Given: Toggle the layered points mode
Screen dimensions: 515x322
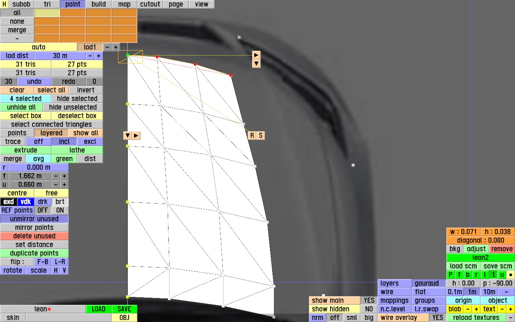Looking at the screenshot, I should (51, 133).
